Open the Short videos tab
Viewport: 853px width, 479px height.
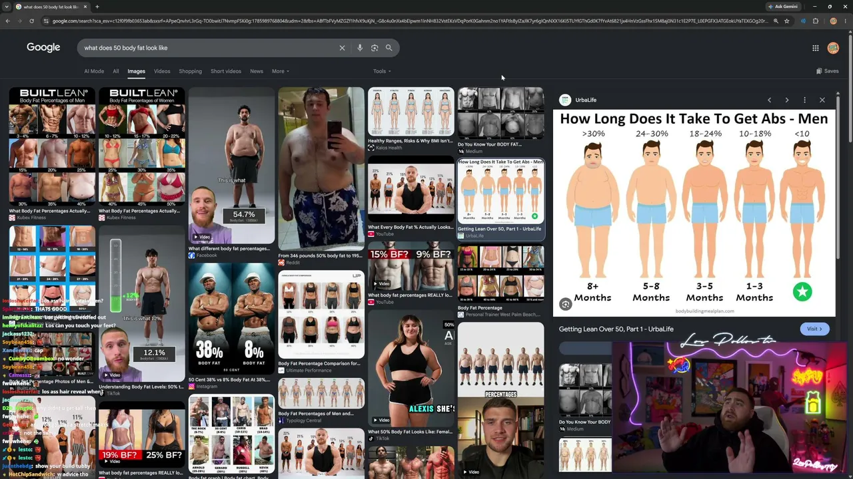coord(226,71)
